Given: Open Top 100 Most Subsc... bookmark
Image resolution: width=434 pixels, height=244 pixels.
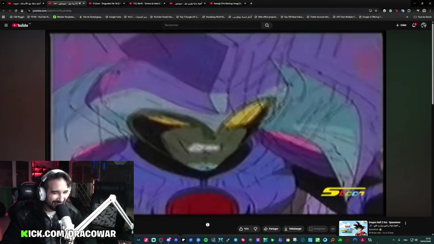Looking at the screenshot, I should [292, 17].
